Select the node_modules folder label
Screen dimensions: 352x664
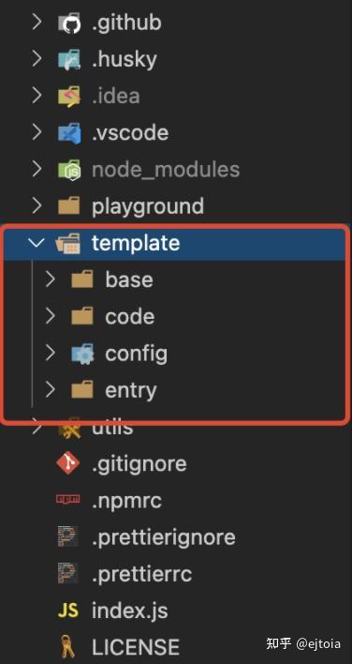coord(166,170)
